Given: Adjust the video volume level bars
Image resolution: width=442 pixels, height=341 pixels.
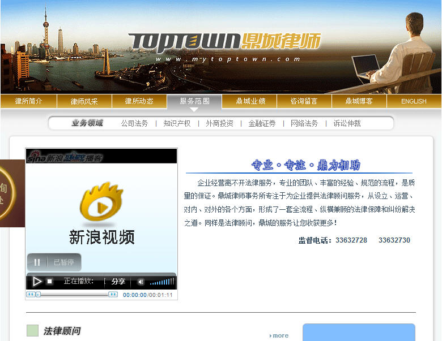Looking at the screenshot, I should (x=162, y=282).
